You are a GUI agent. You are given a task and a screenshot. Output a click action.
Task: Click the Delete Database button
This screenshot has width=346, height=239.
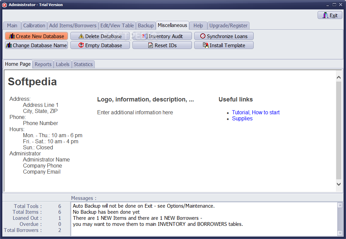coord(100,36)
